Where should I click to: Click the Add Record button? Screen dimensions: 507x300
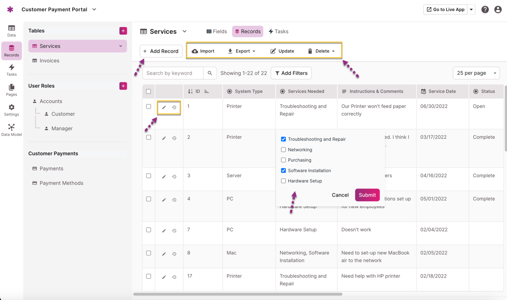click(161, 51)
